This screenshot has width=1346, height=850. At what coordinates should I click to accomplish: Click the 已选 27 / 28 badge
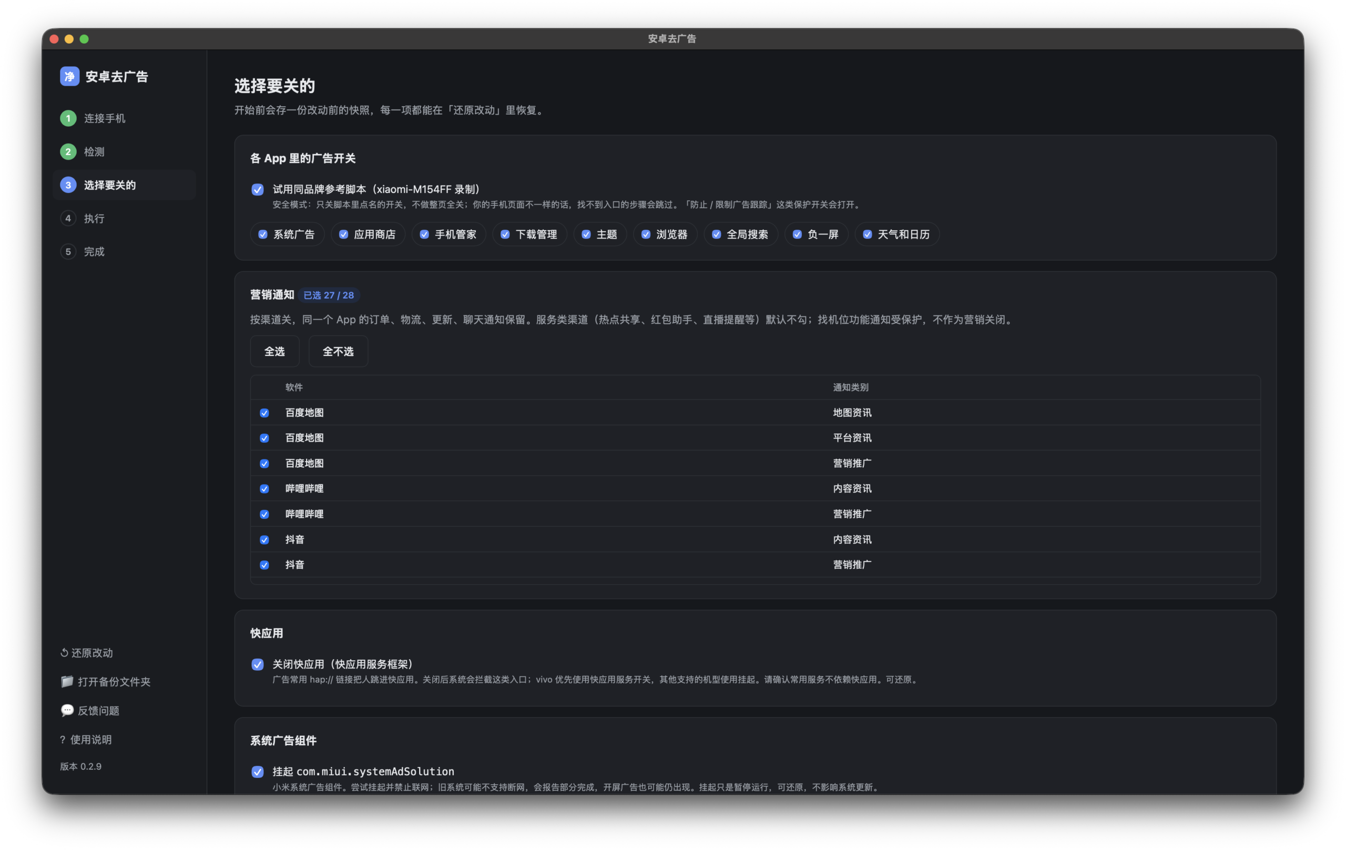(x=329, y=295)
